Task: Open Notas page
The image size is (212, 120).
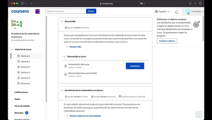Action: point(17,99)
